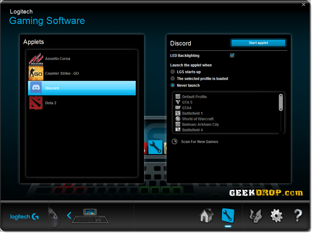Click the profile list scrollbar thumb
Viewport: 313px width, 234px height.
[x=281, y=102]
